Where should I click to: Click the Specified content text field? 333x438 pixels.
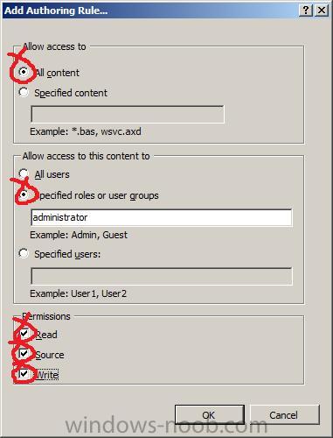click(128, 114)
